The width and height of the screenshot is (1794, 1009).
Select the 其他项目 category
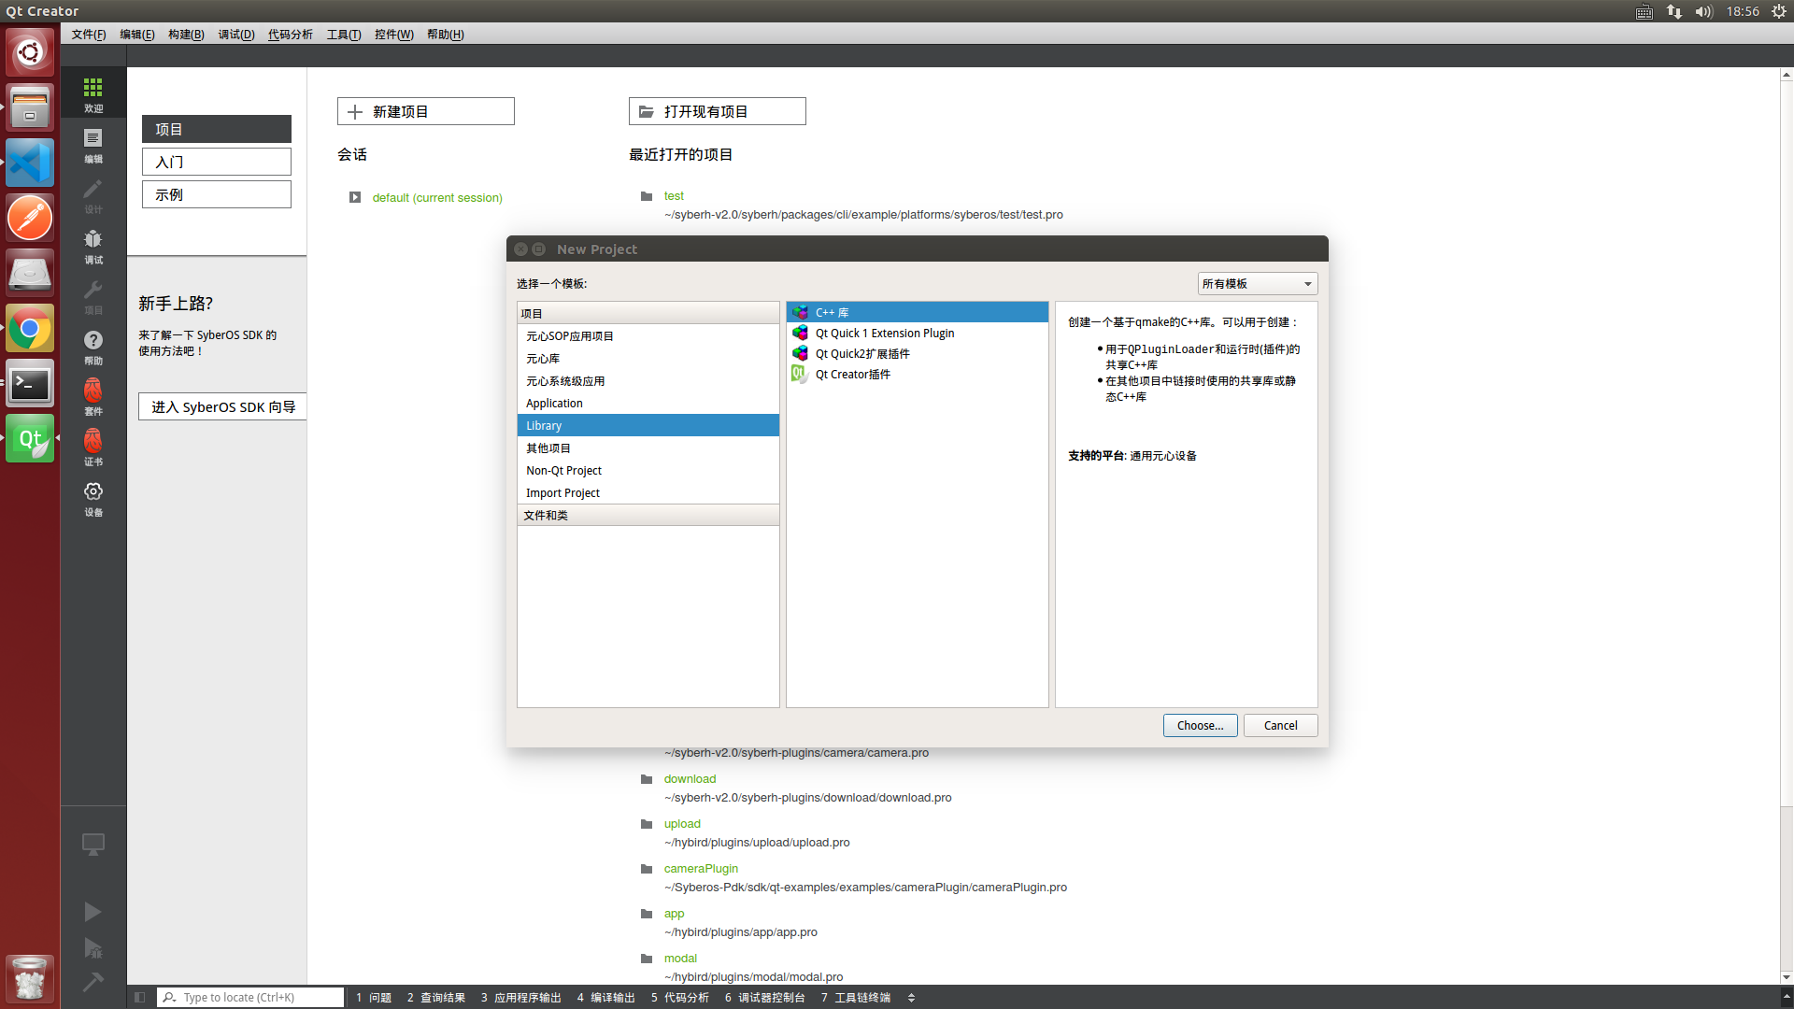point(648,448)
